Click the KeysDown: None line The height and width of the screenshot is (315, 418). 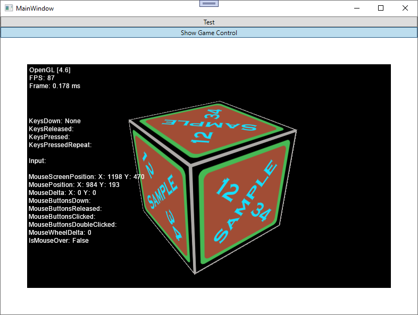pyautogui.click(x=55, y=121)
